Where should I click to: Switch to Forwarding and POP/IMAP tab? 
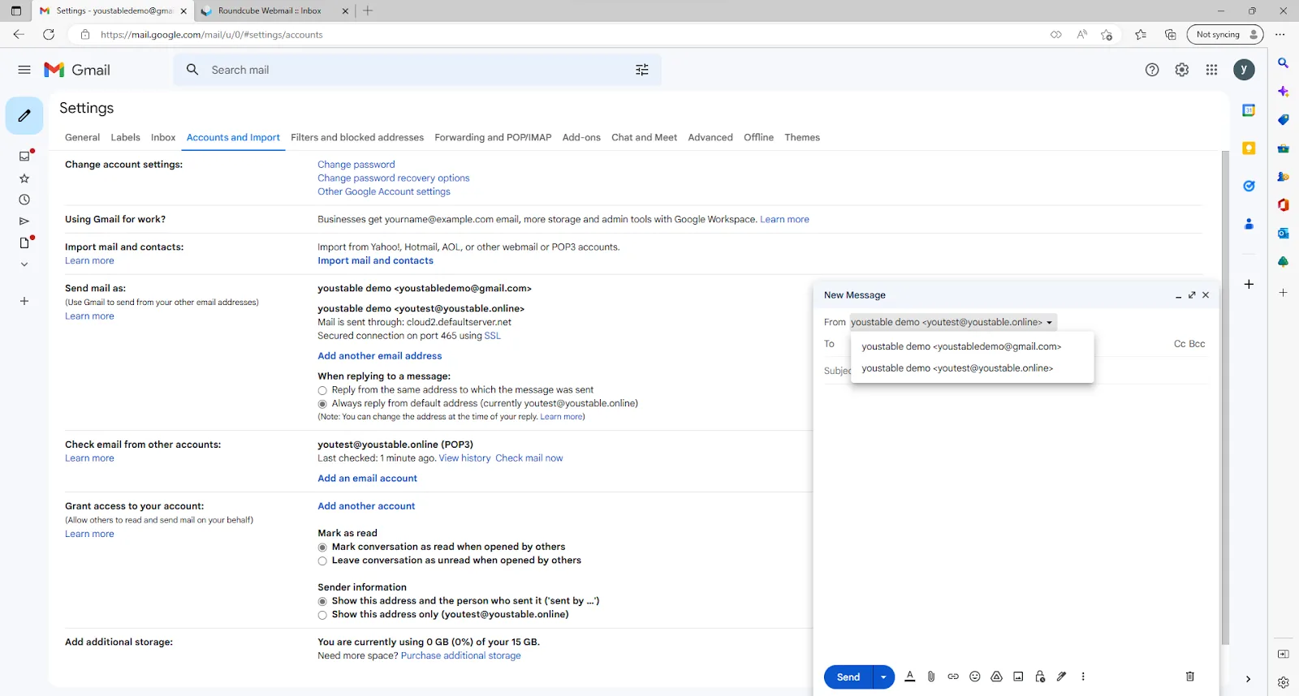(493, 138)
